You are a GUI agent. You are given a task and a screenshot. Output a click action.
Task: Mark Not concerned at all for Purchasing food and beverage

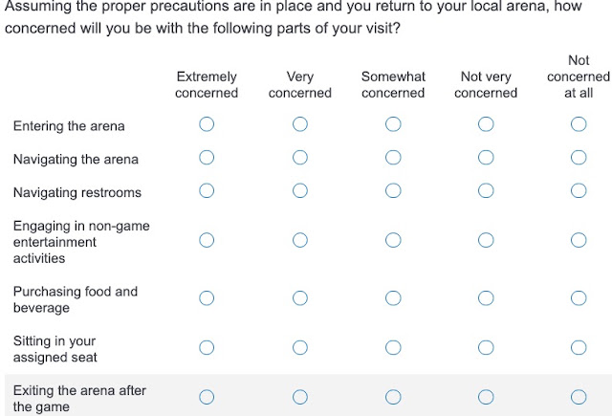pyautogui.click(x=579, y=298)
